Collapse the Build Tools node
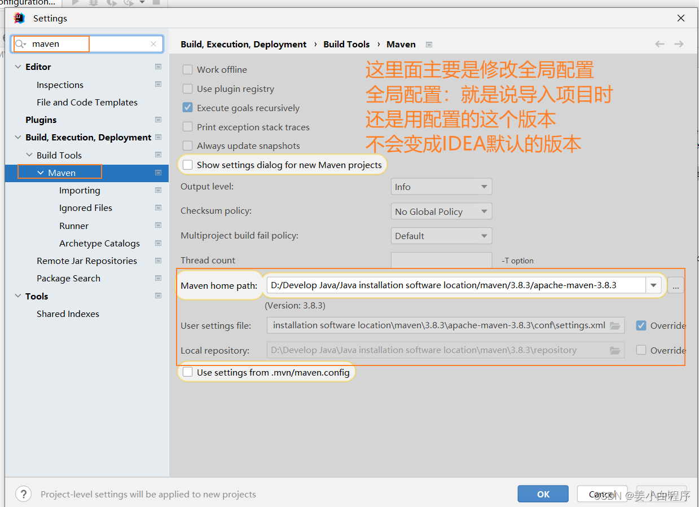This screenshot has height=507, width=699. click(29, 155)
